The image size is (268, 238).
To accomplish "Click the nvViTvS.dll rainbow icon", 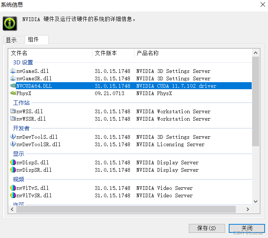I will point(13,188).
